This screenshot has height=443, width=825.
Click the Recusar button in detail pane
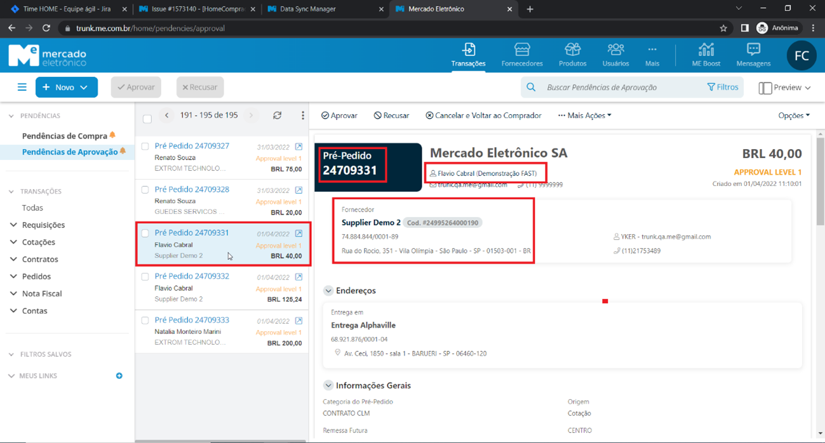coord(391,116)
